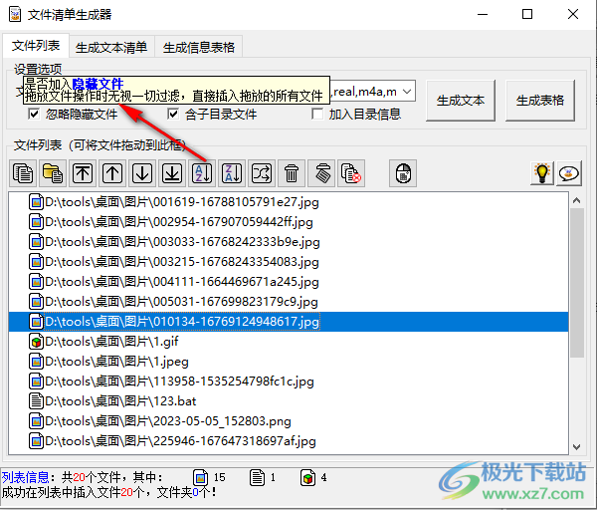Viewport: 597px width, 510px height.
Task: Click text file count icon in status bar
Action: 257,477
